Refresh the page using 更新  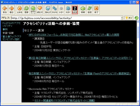coord(26,10)
